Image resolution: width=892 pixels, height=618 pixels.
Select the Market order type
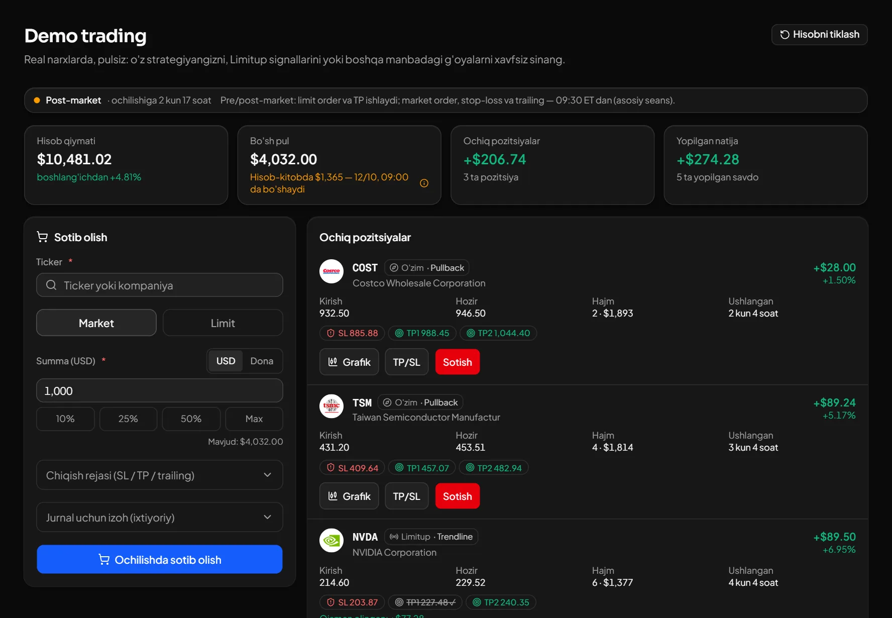point(96,323)
